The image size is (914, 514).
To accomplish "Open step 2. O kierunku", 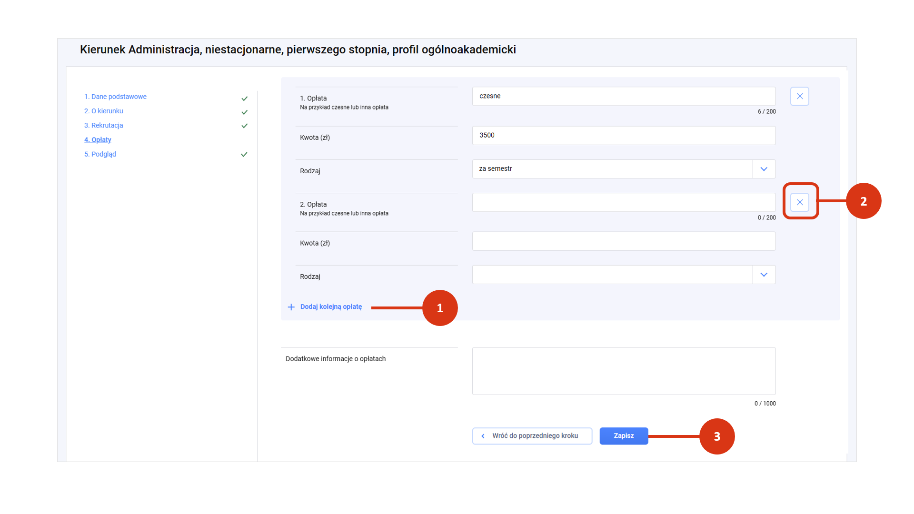I will tap(103, 111).
